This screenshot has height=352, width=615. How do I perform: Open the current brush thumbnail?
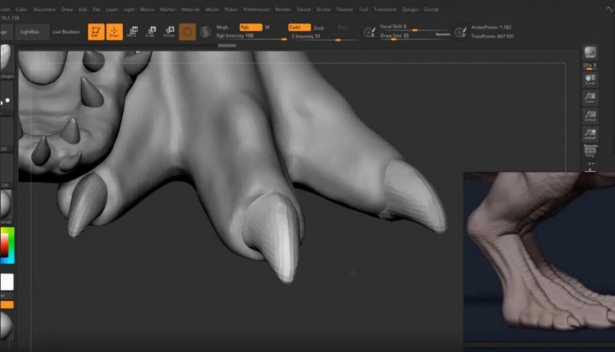point(6,58)
